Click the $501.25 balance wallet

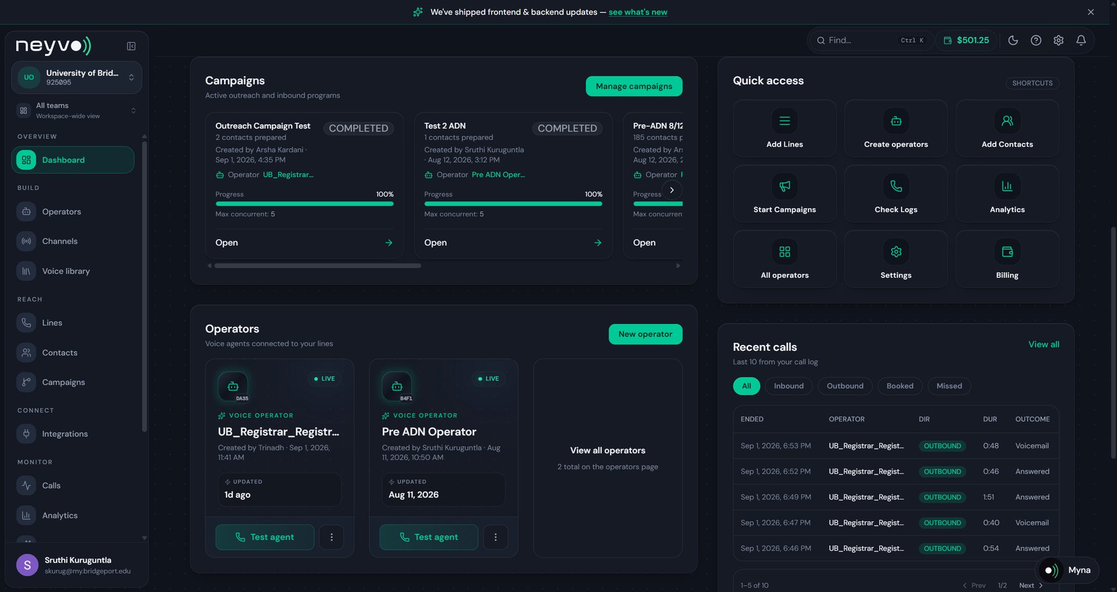pyautogui.click(x=966, y=40)
